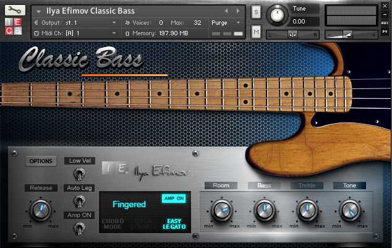This screenshot has height=248, width=392.
Task: Close the instrument with X button
Action: tap(385, 6)
